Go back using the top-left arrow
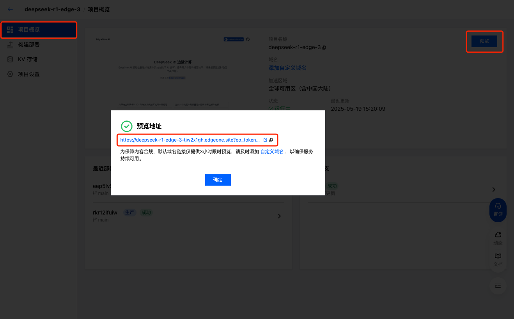This screenshot has width=514, height=319. 10,9
